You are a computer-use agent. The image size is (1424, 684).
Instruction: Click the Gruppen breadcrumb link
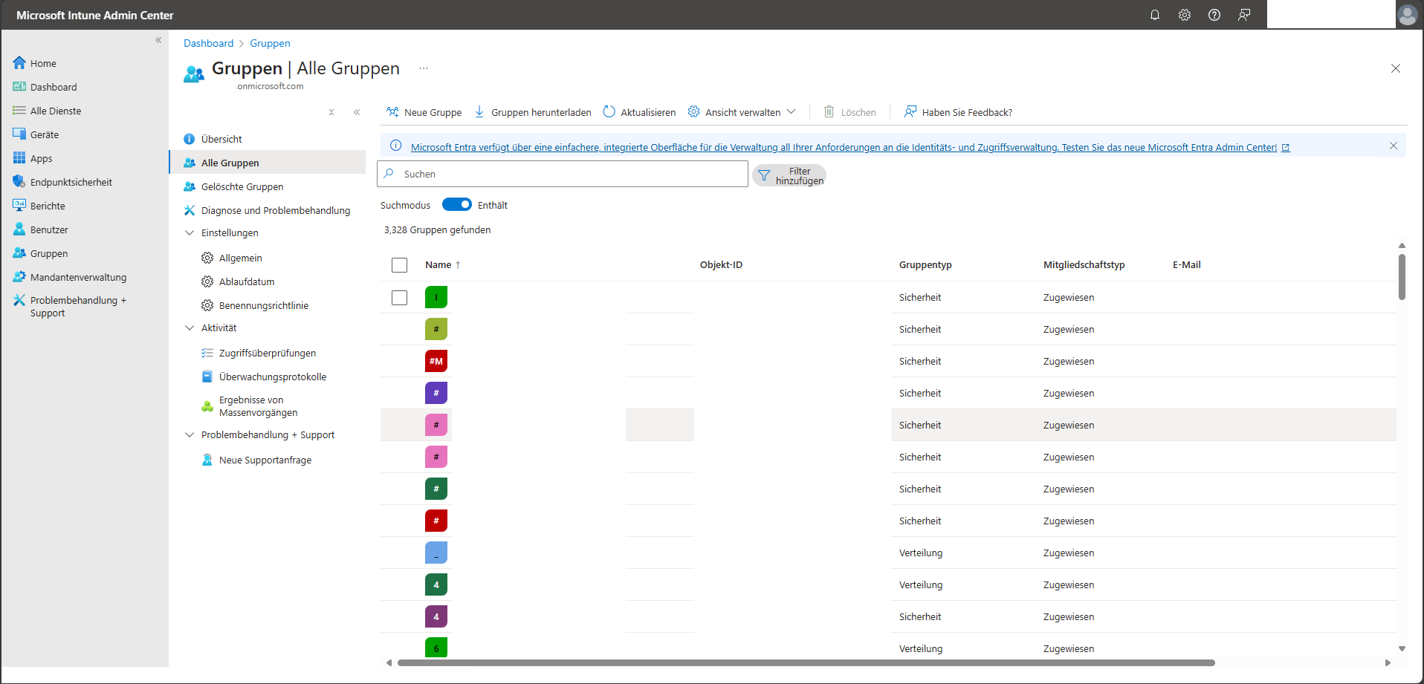(x=270, y=43)
